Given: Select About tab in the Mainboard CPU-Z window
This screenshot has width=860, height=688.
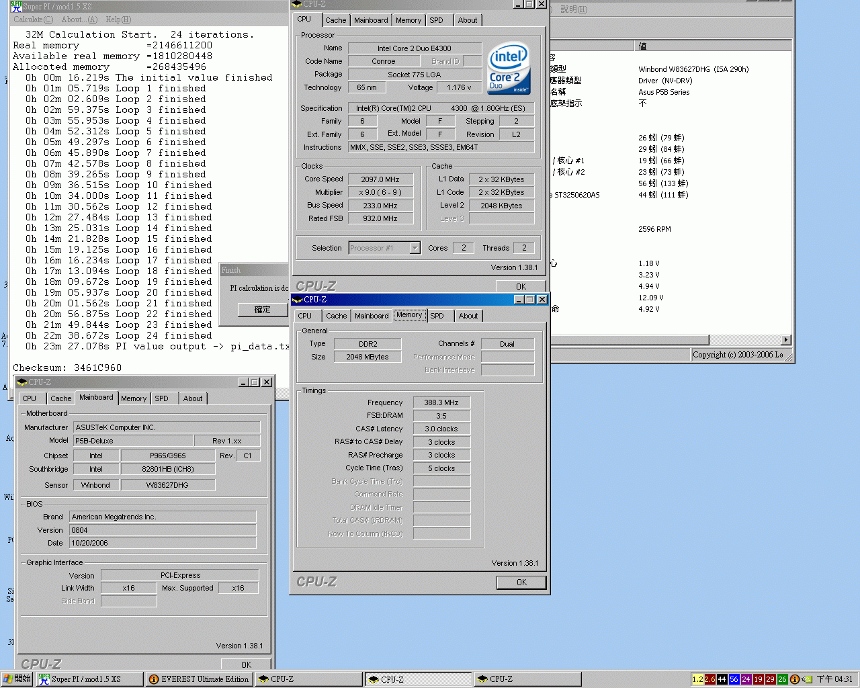Looking at the screenshot, I should click(x=193, y=398).
